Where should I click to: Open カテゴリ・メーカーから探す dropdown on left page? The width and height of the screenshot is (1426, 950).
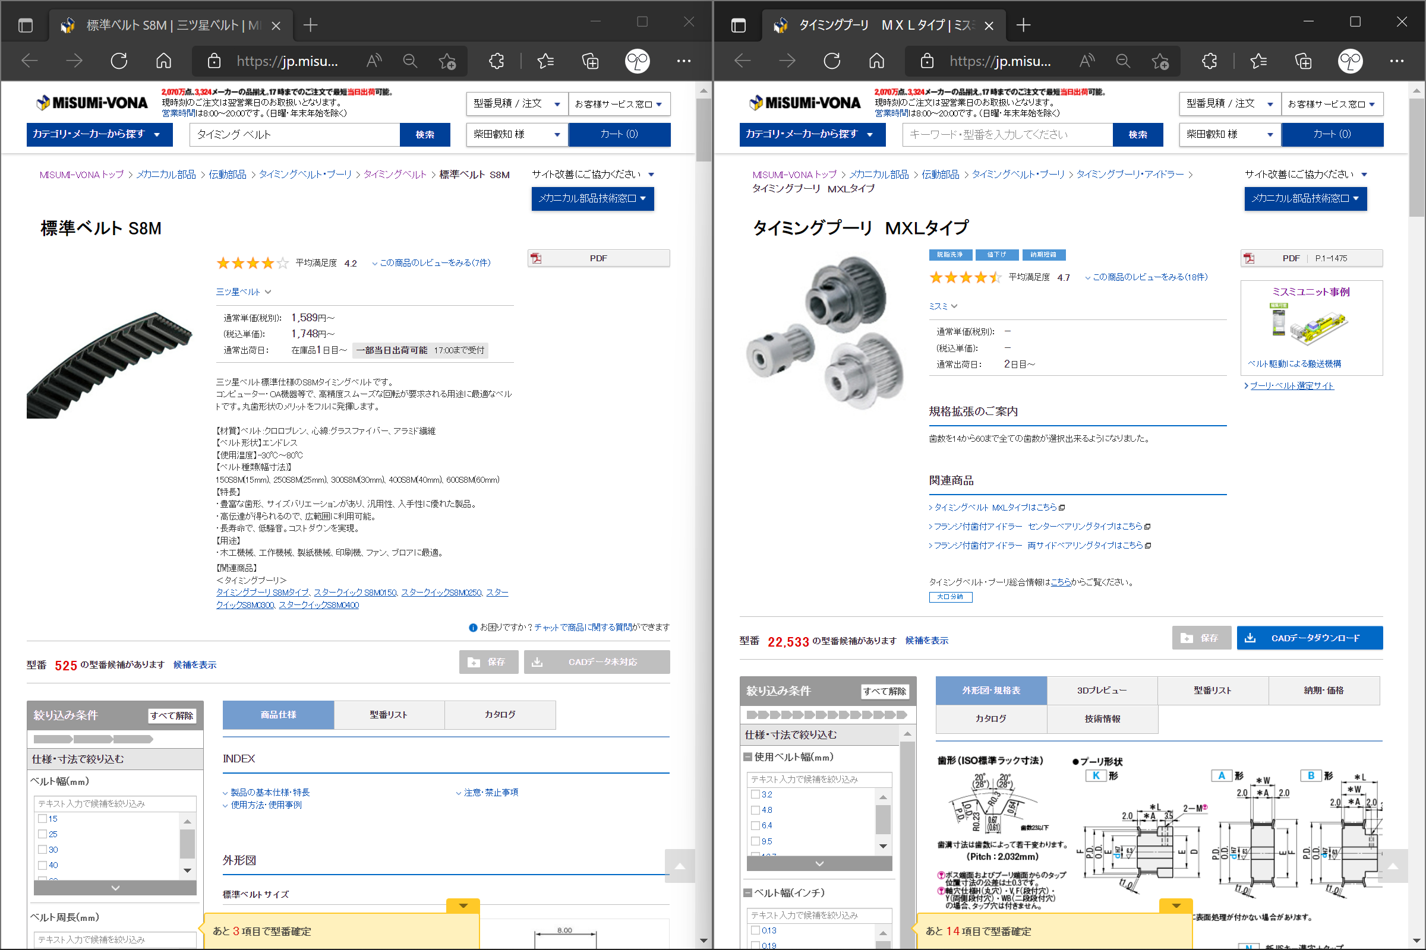coord(99,135)
